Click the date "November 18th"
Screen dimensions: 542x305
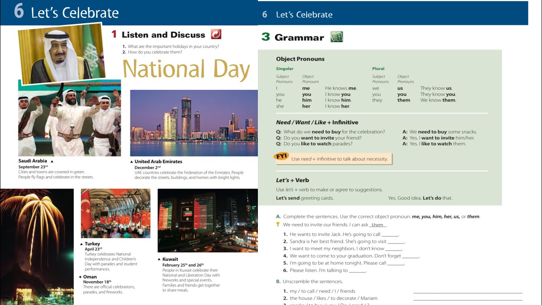tap(97, 282)
